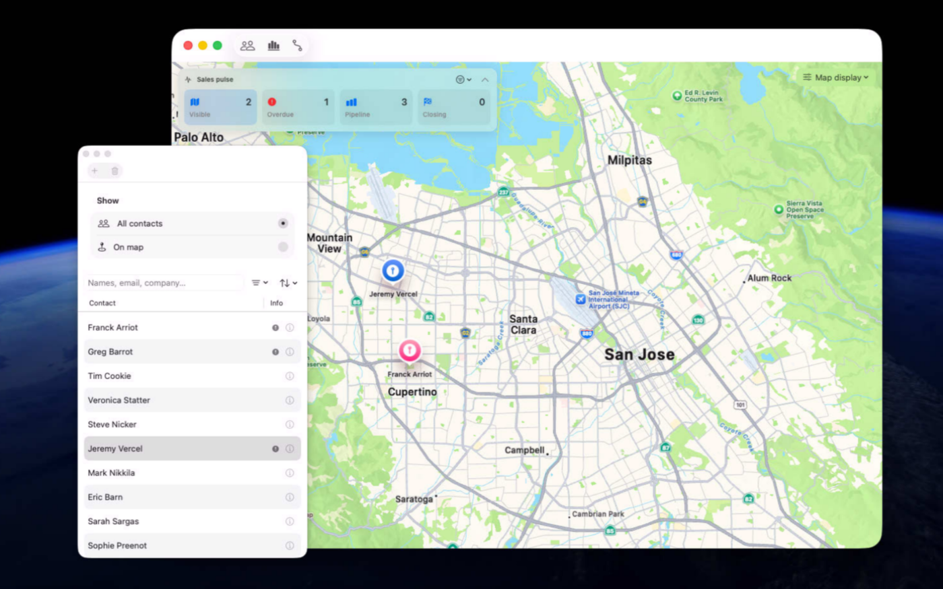Select Franck Arriot in contact list
Viewport: 943px width, 589px height.
tap(193, 327)
